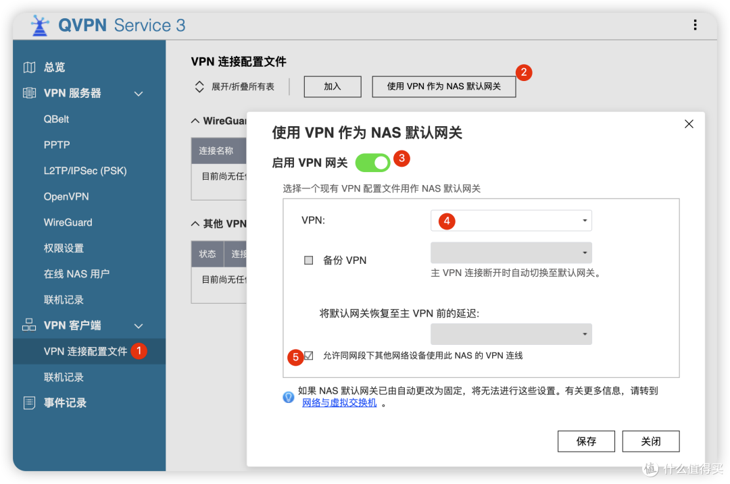Click the VPN 服务器 sidebar heading
This screenshot has width=730, height=484.
coord(72,93)
